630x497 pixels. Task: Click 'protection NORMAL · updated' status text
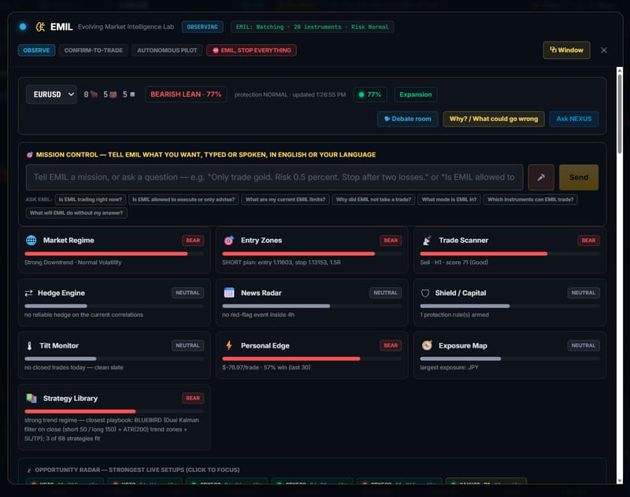point(290,95)
